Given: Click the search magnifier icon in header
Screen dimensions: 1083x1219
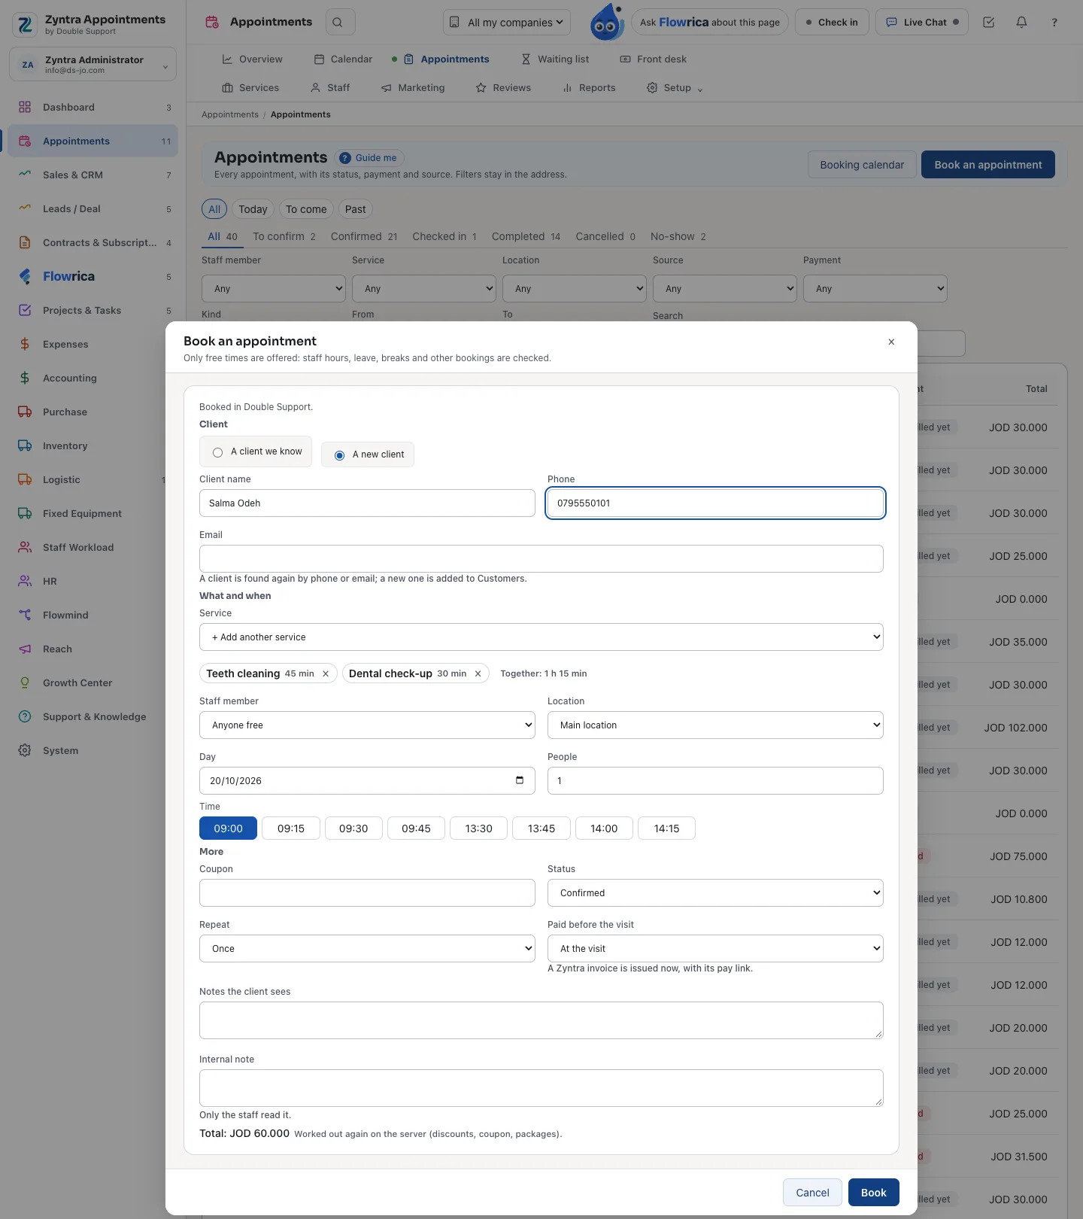Looking at the screenshot, I should coord(338,23).
